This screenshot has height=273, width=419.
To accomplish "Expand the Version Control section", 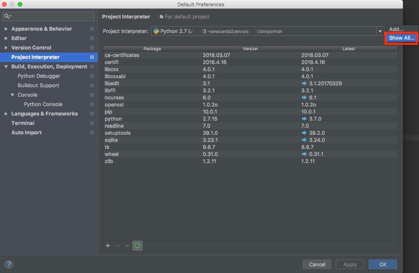I will 6,48.
